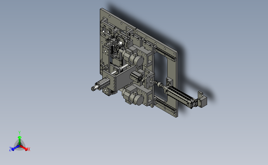
Task: Select the upper linear guide rail on the back plate
Action: tap(165, 54)
